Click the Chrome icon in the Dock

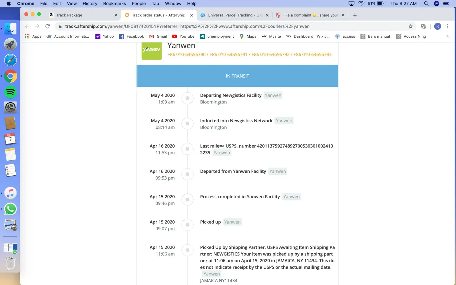(x=10, y=76)
